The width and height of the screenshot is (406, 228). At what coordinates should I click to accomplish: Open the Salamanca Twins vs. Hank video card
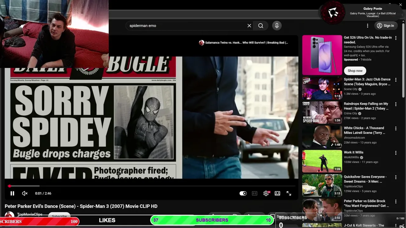click(x=244, y=42)
